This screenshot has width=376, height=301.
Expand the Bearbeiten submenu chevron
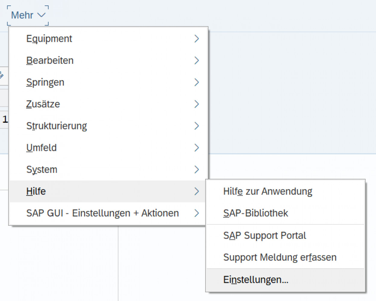(x=197, y=61)
